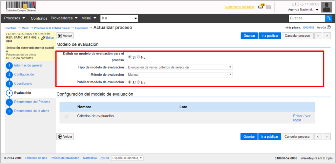Open the Procesos menu
This screenshot has height=164, width=336.
(15, 18)
